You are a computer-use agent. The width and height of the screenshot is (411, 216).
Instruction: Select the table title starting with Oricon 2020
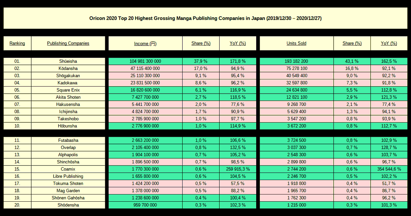pyautogui.click(x=206, y=18)
